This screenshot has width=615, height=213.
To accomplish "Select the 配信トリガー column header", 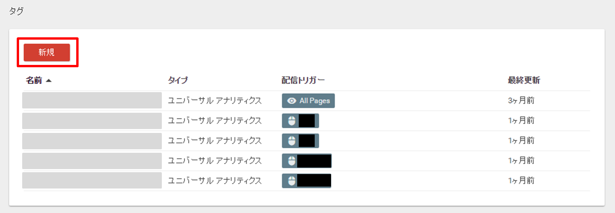I will (303, 80).
